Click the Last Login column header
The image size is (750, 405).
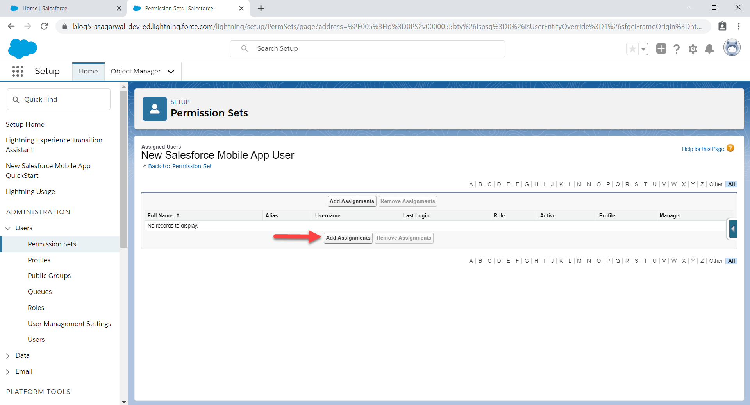[x=416, y=215]
